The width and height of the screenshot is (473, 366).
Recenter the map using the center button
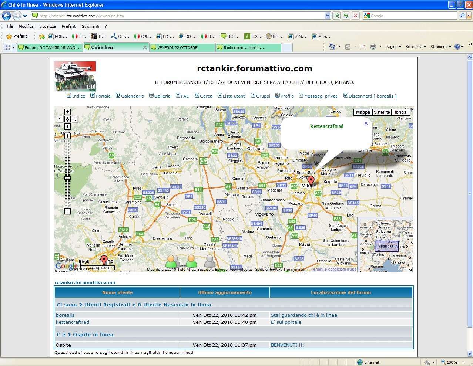click(x=67, y=119)
